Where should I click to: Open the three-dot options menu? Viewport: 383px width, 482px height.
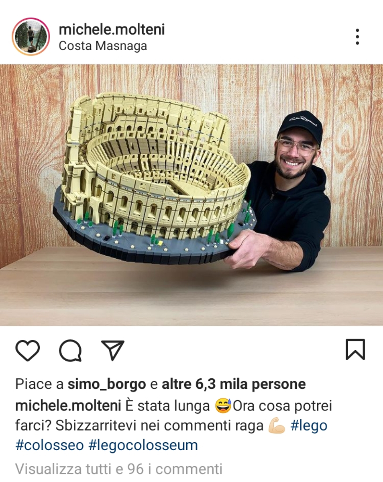click(x=357, y=37)
